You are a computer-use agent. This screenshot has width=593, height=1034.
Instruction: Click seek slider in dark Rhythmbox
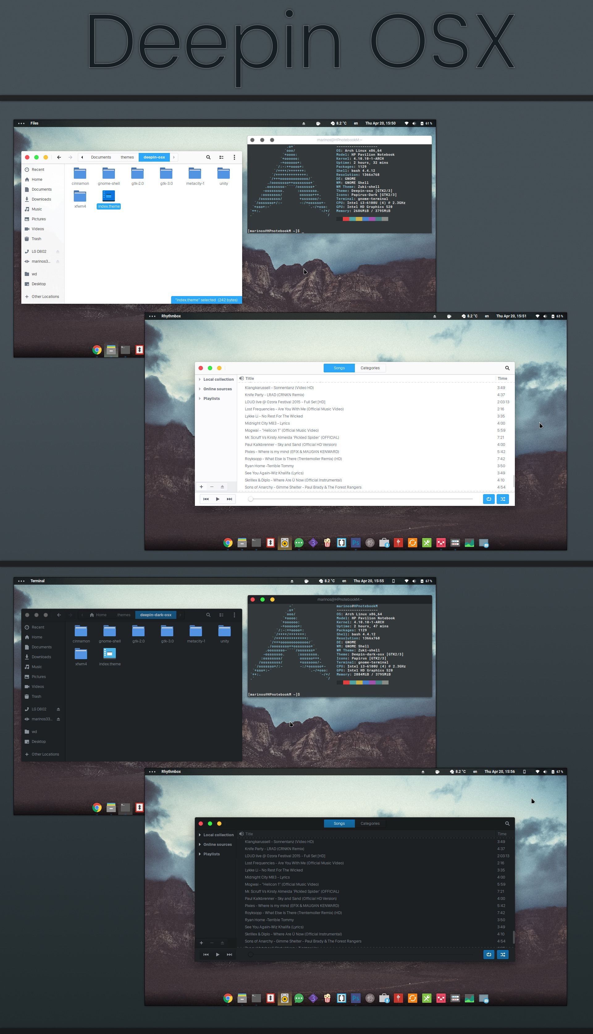(361, 955)
